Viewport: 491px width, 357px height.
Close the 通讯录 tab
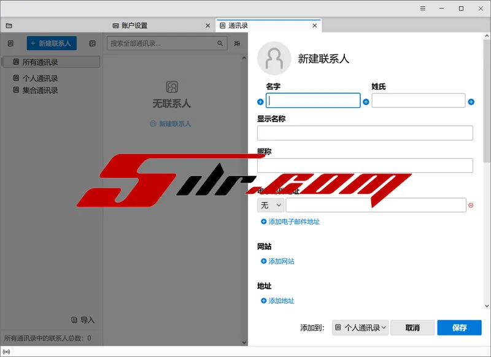[315, 26]
